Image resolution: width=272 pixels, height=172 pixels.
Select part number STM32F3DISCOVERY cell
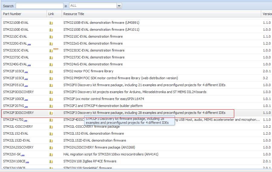[18, 113]
